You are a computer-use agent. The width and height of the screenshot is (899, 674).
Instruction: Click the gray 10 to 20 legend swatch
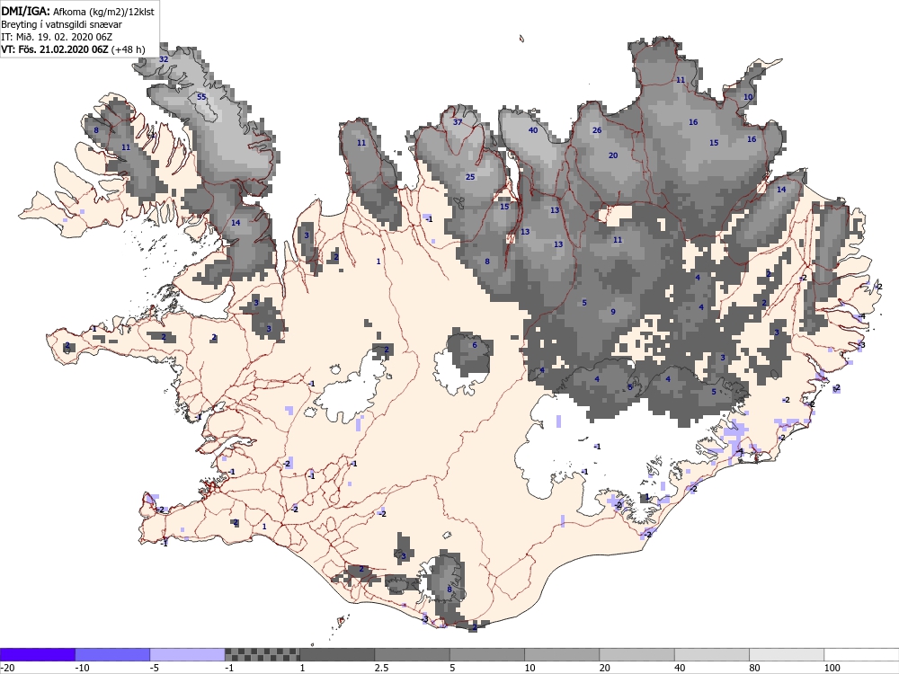[x=562, y=654]
